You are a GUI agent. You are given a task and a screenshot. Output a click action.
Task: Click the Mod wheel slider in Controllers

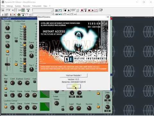click(x=7, y=64)
